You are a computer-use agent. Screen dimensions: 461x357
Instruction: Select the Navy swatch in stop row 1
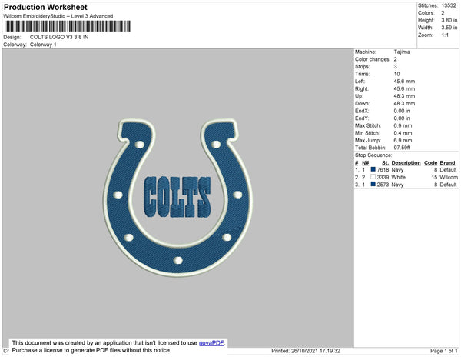tap(373, 169)
